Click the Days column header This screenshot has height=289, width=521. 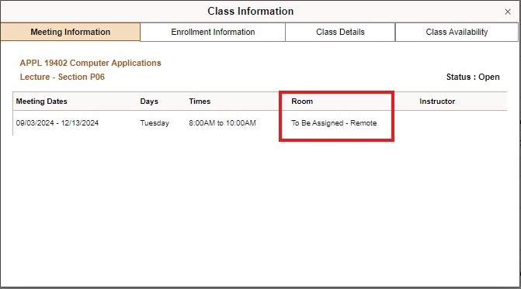point(149,101)
